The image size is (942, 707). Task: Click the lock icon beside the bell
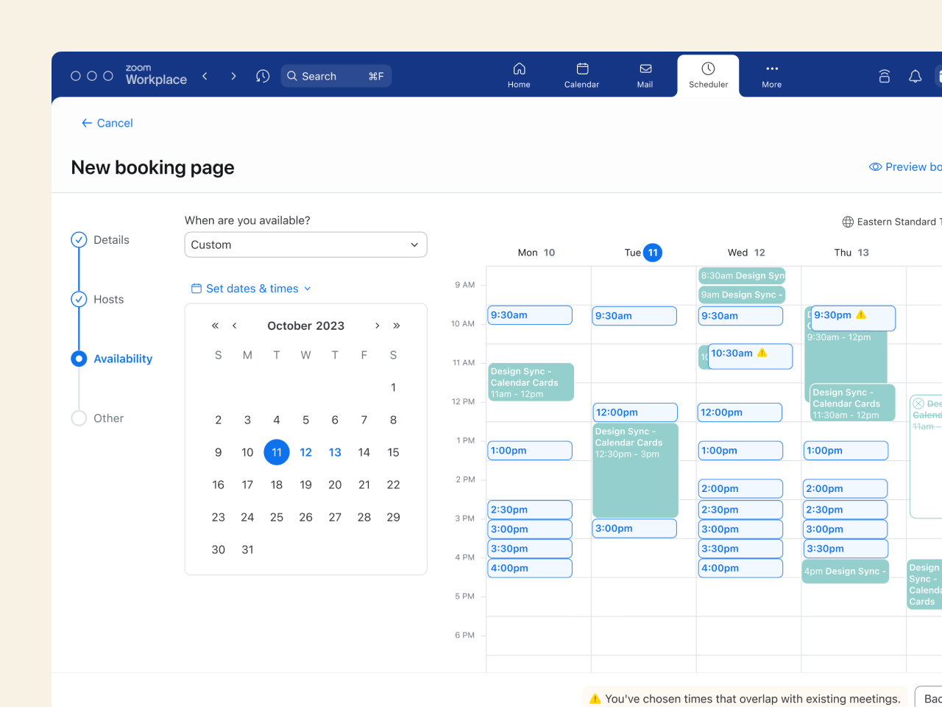tap(885, 76)
